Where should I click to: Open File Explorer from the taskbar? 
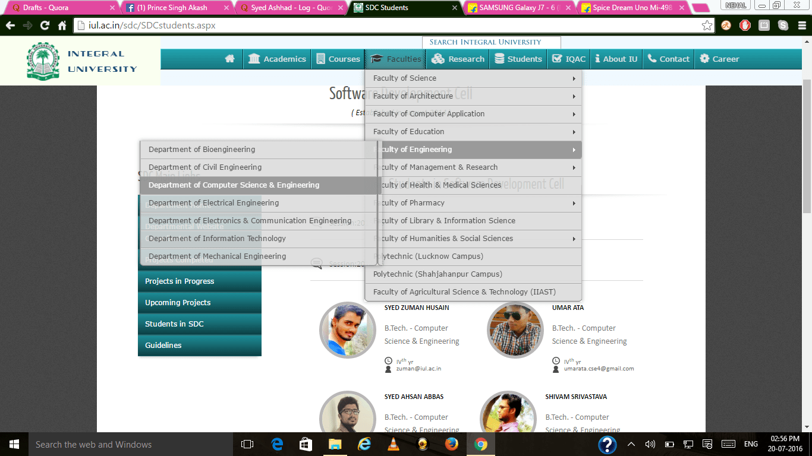[335, 444]
